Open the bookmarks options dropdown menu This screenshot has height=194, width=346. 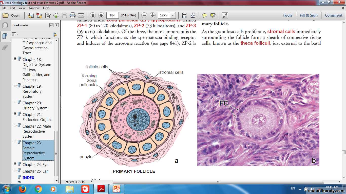point(15,34)
